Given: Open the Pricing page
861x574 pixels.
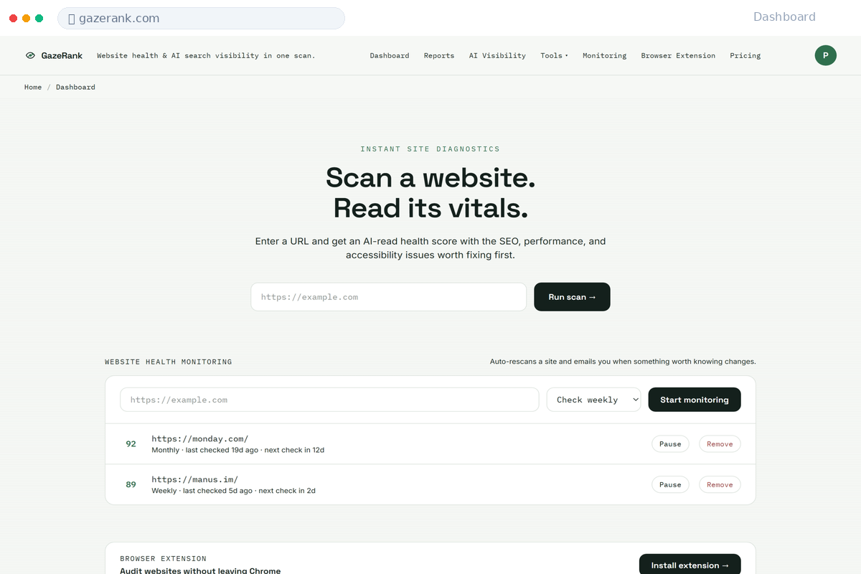Looking at the screenshot, I should [x=745, y=55].
